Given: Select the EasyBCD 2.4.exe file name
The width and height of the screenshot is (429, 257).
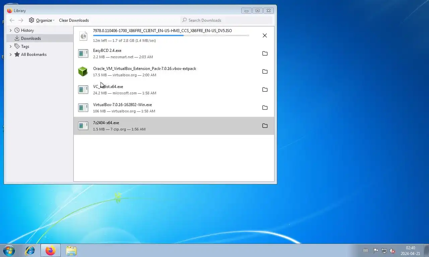Looking at the screenshot, I should [107, 51].
